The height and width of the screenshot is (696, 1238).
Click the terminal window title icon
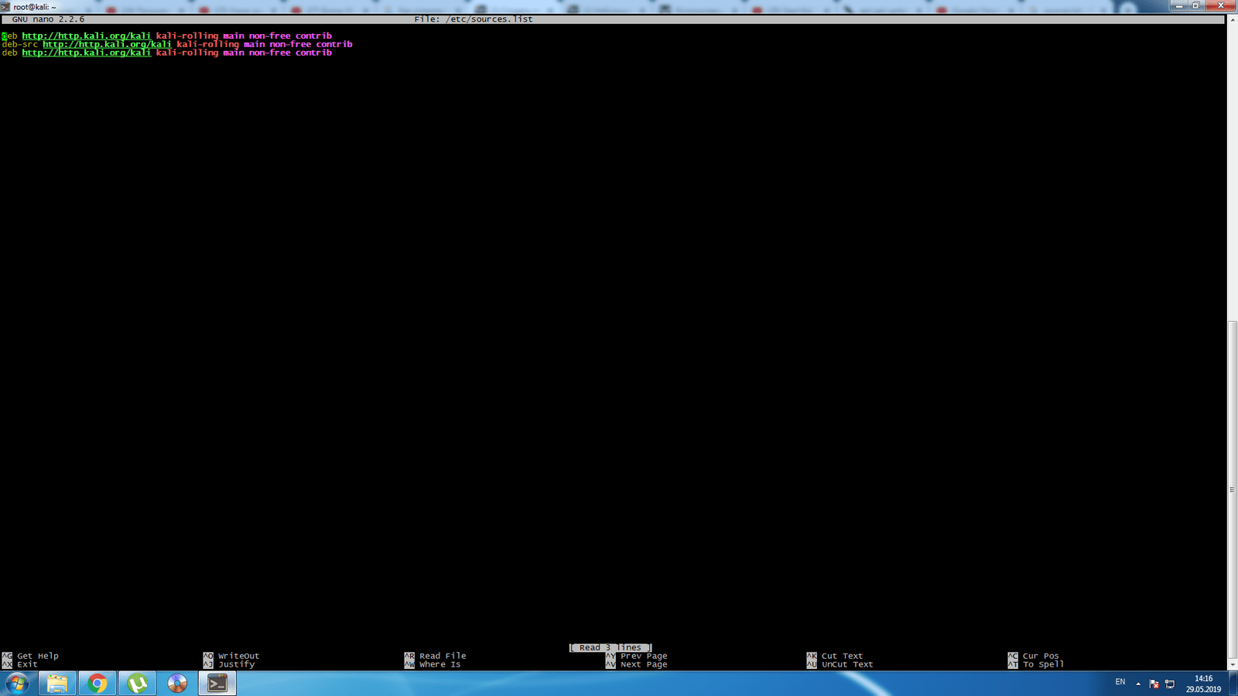(x=5, y=6)
